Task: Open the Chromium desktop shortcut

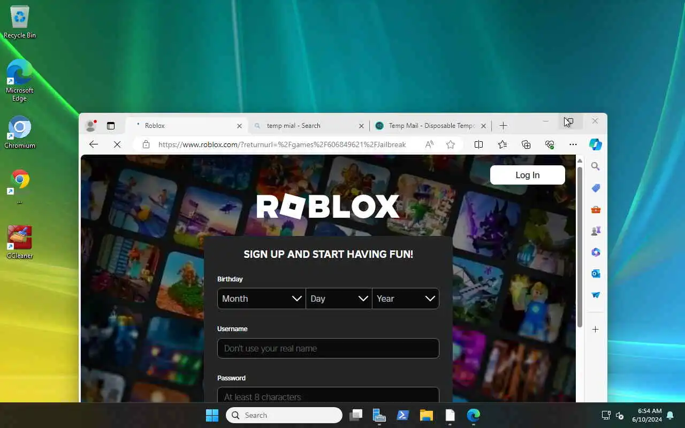Action: (x=20, y=132)
